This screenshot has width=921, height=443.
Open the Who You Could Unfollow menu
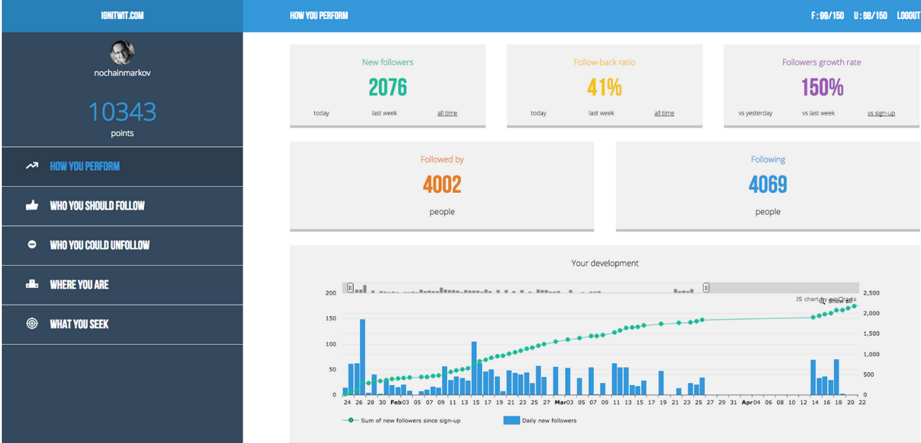click(x=100, y=245)
